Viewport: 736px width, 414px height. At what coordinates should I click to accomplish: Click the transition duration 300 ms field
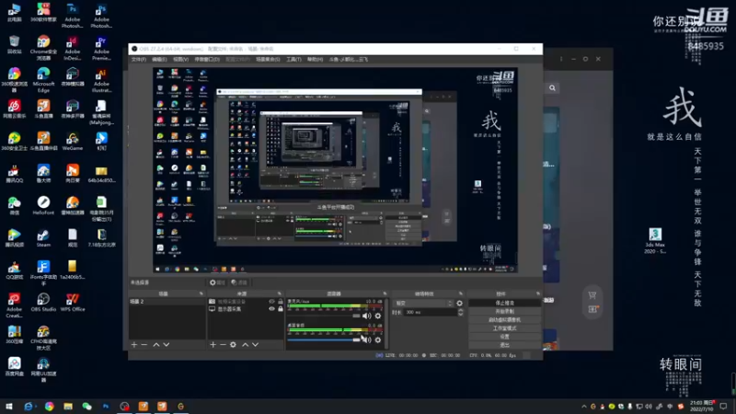click(x=430, y=312)
